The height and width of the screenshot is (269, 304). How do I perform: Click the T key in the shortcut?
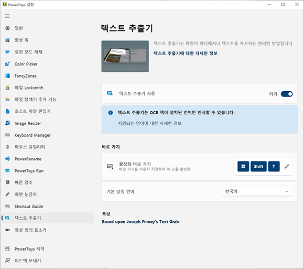click(x=274, y=166)
